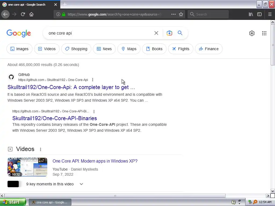Click the orange magnifier tray icon
Image resolution: width=275 pixels, height=206 pixels.
(255, 202)
